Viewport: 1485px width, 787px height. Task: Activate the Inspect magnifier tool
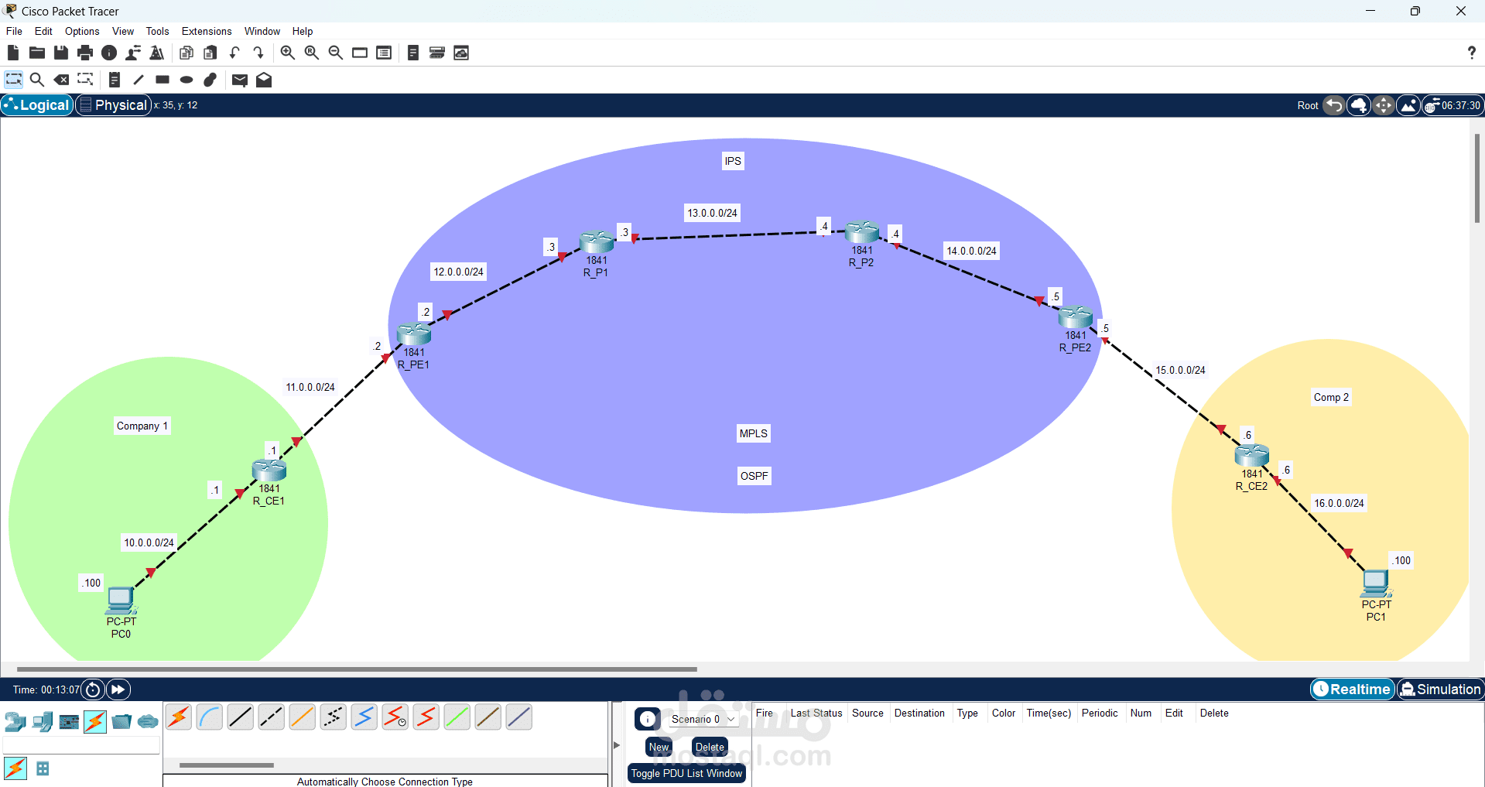(x=36, y=80)
